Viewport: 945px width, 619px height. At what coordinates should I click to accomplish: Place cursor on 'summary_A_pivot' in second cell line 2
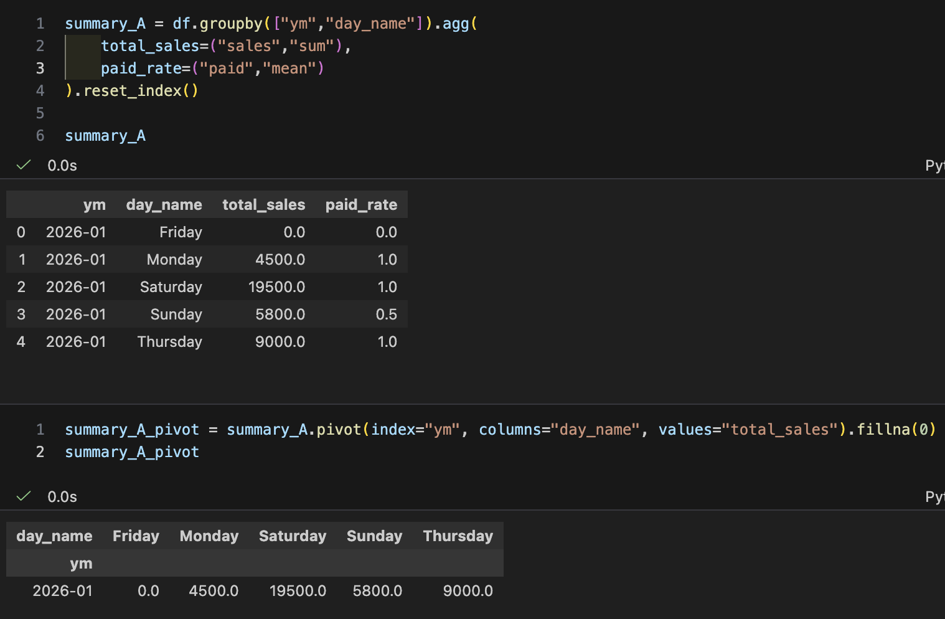click(132, 452)
